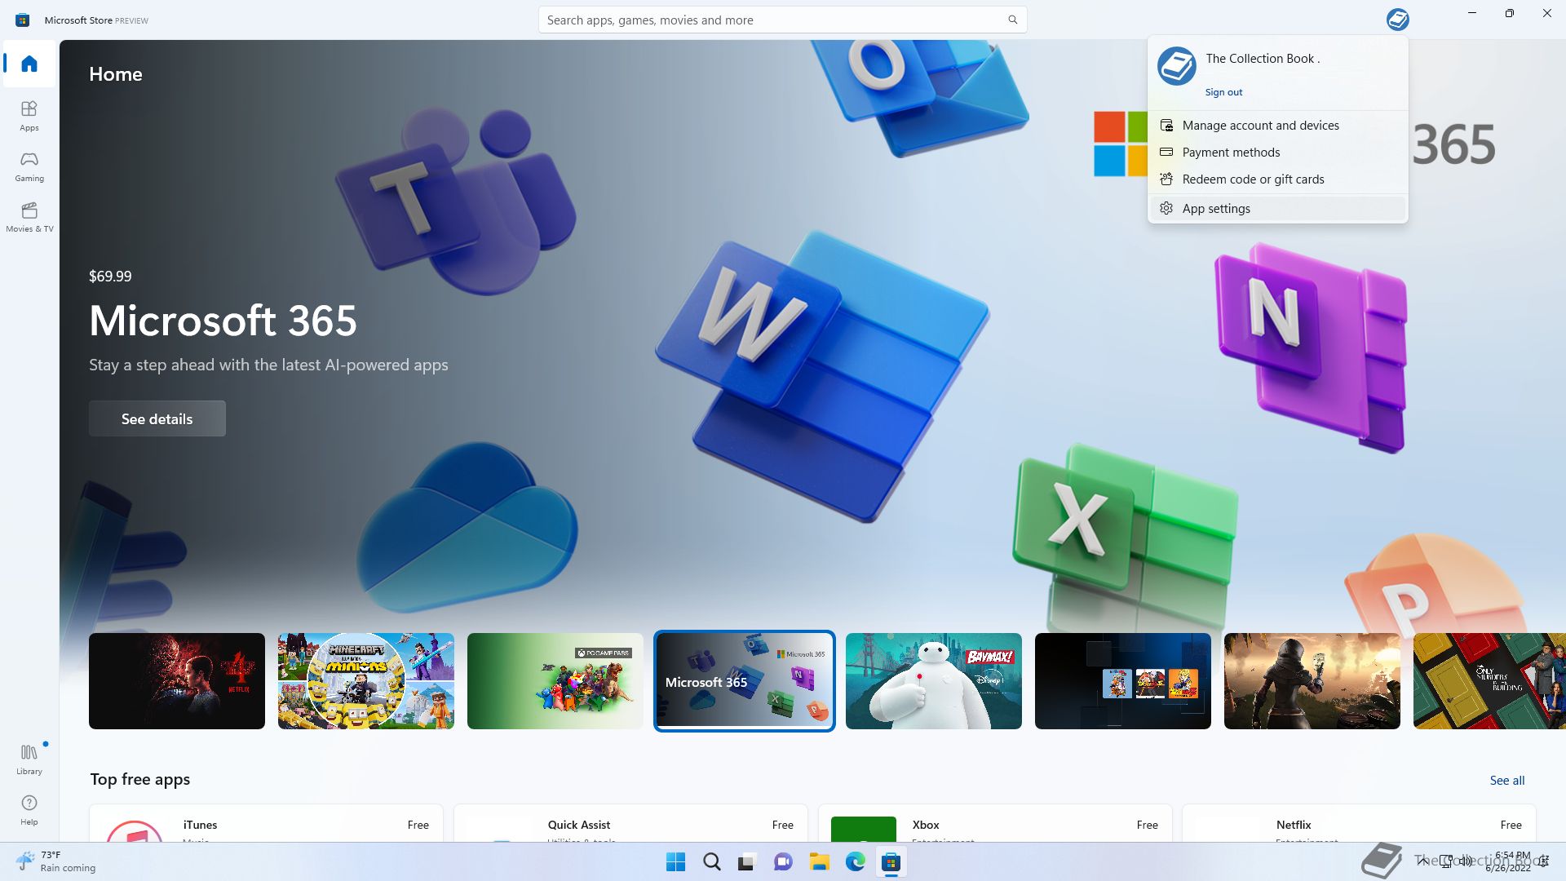The height and width of the screenshot is (881, 1566).
Task: Open taskbar Search
Action: (711, 862)
